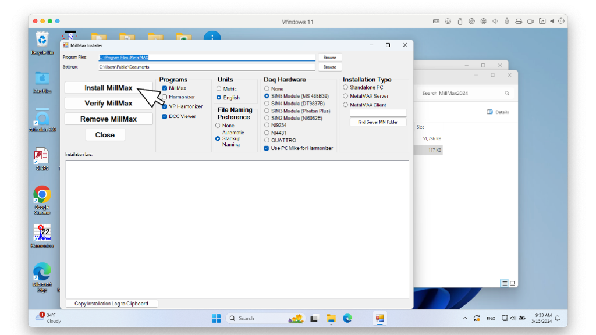Select None under File Naming Preference
This screenshot has height=335, width=596.
click(x=218, y=126)
